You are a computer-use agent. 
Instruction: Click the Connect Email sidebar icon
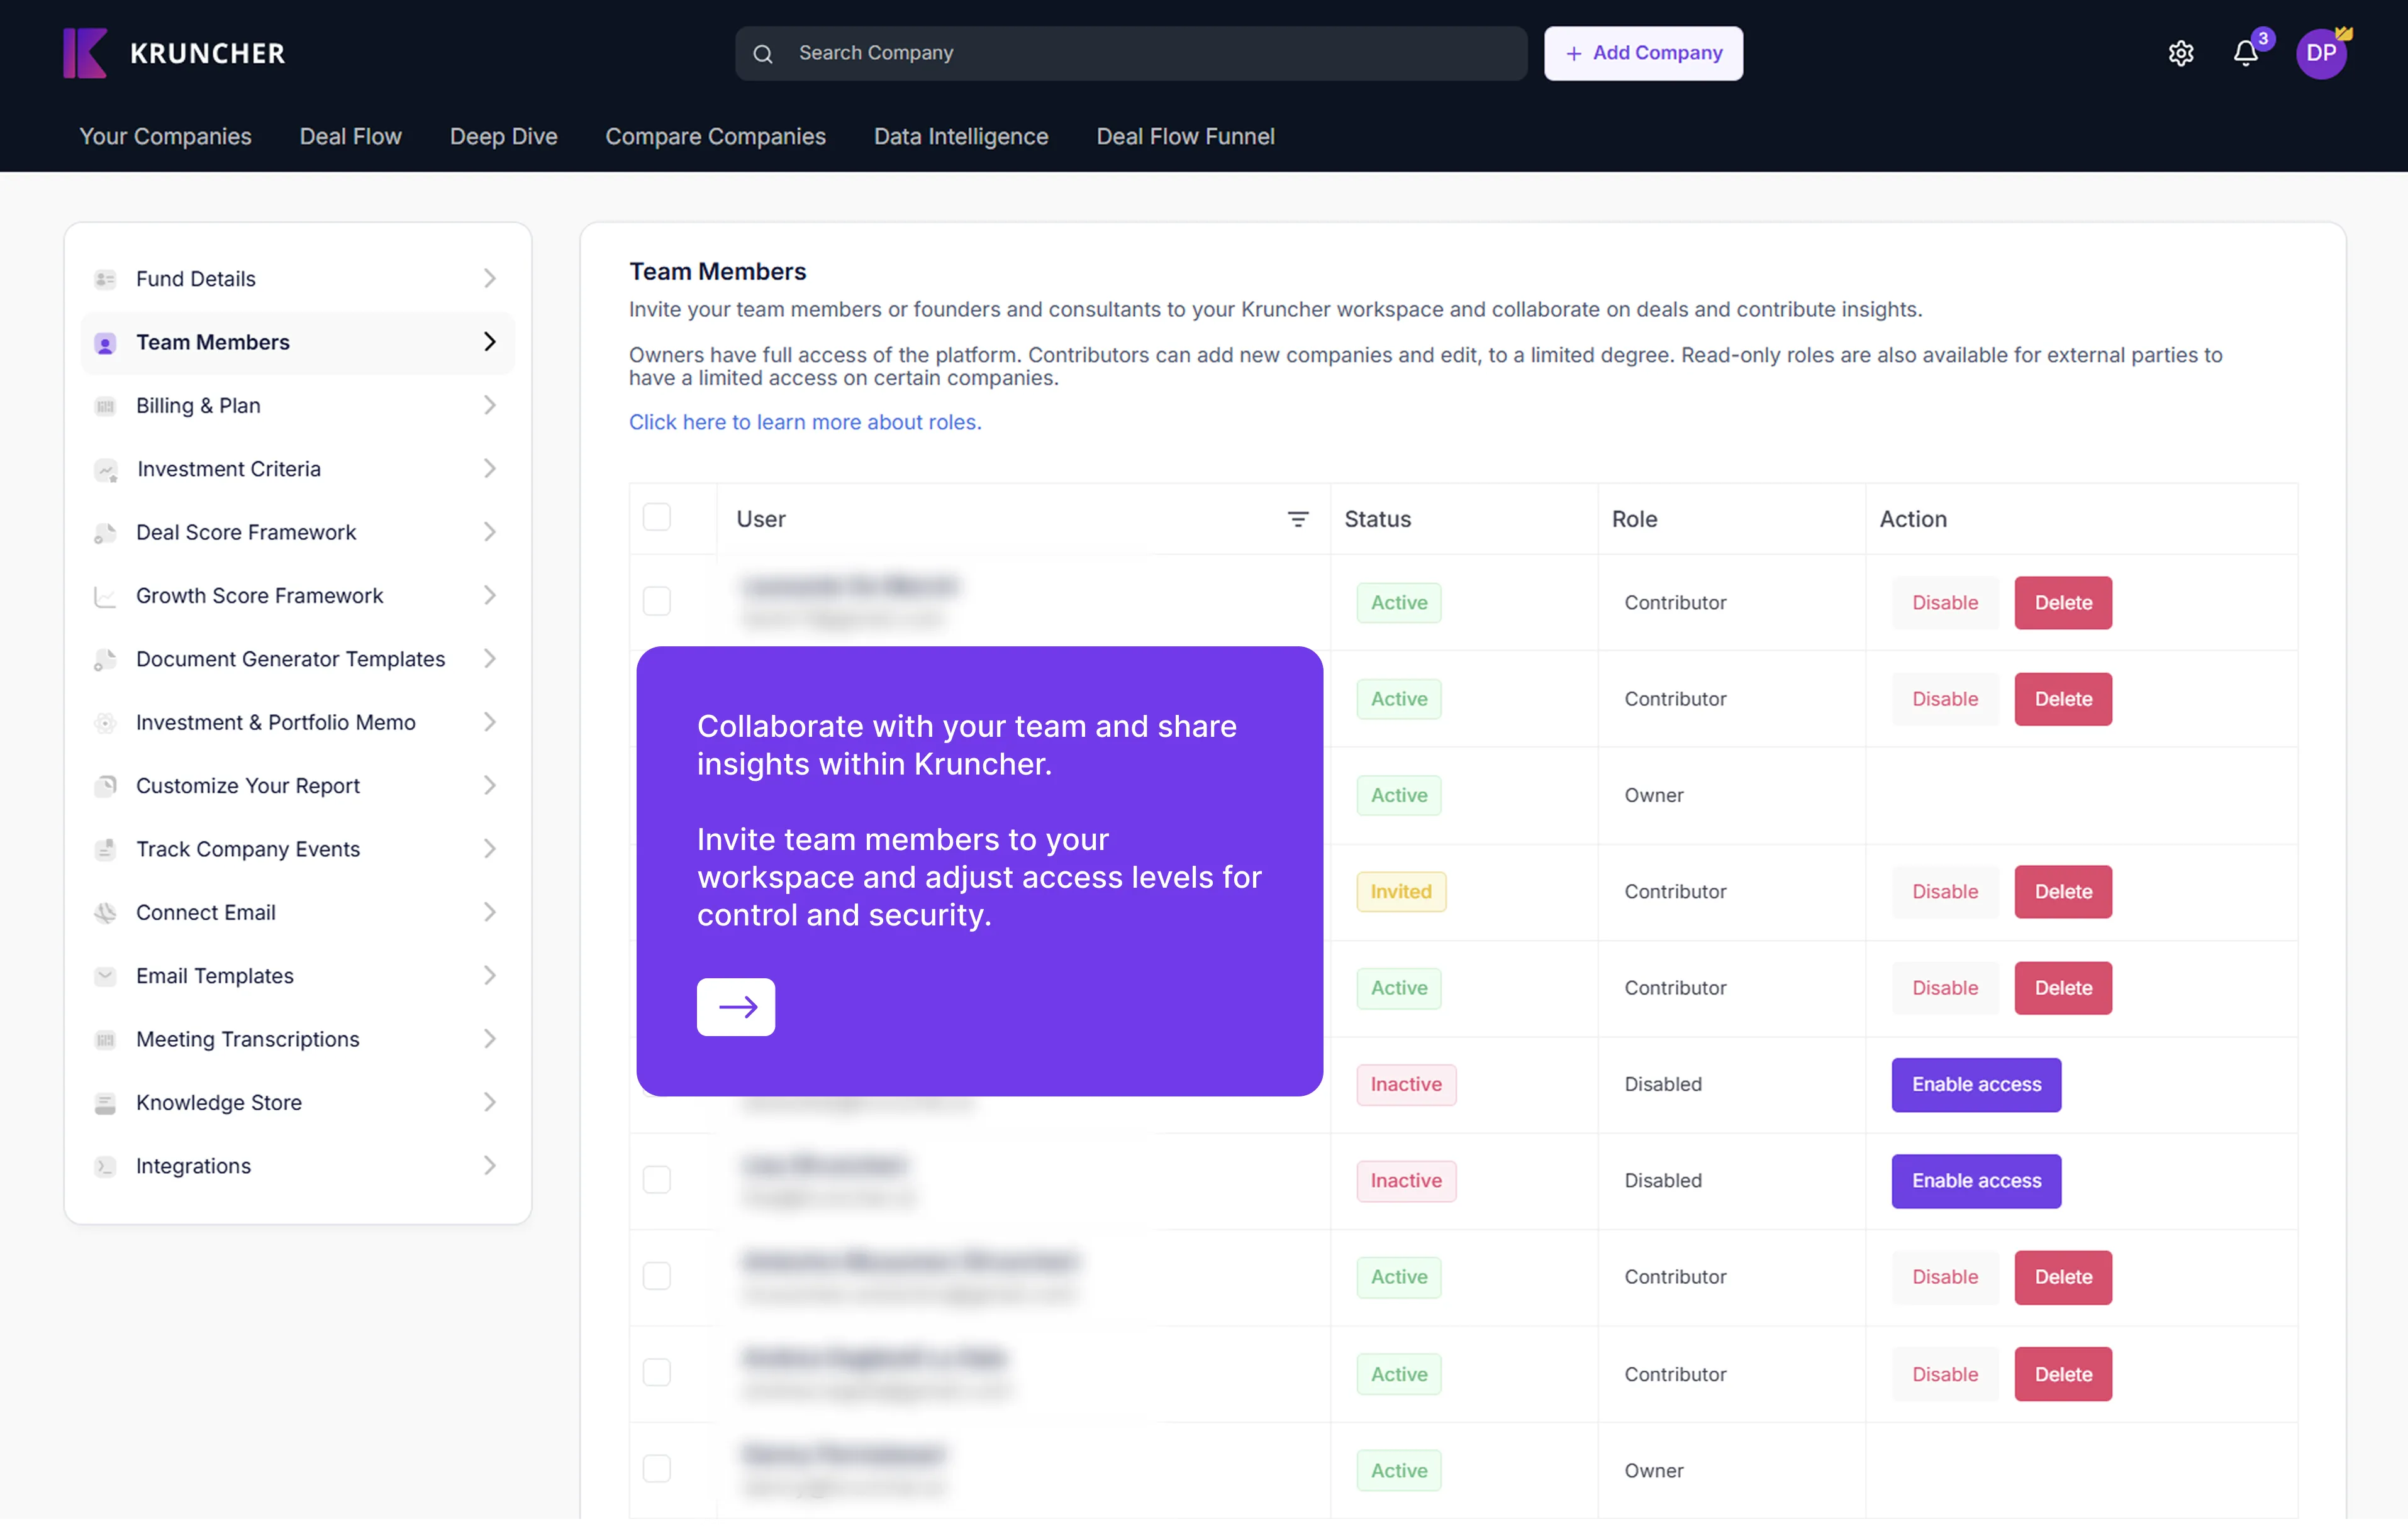pos(105,912)
